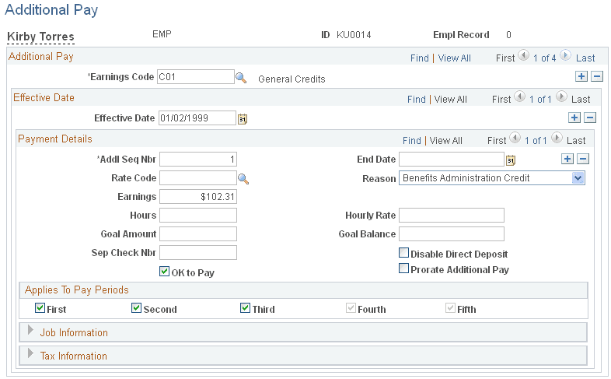Expand the Job Information section
Viewport: 611px width, 379px height.
tap(30, 330)
